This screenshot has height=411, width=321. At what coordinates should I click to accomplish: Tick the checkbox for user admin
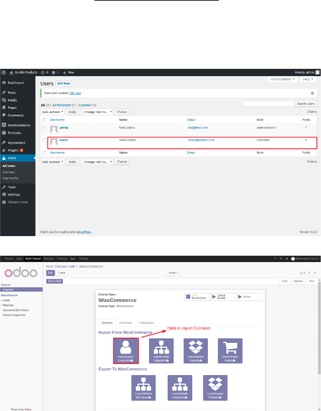pyautogui.click(x=45, y=128)
